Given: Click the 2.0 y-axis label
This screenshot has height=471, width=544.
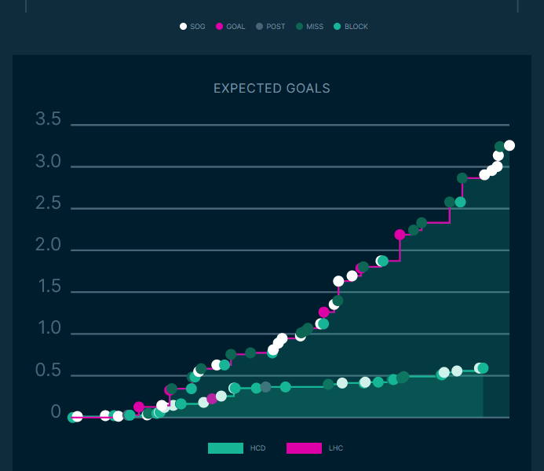Looking at the screenshot, I should pos(48,246).
